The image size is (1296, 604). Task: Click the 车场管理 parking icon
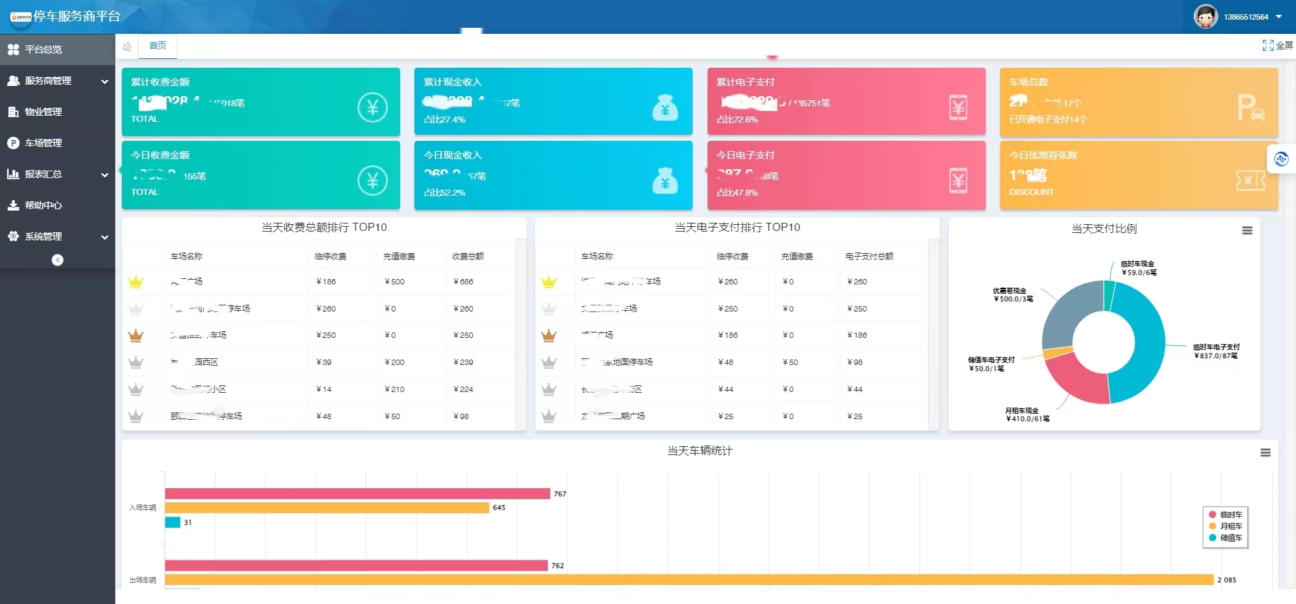click(x=13, y=143)
